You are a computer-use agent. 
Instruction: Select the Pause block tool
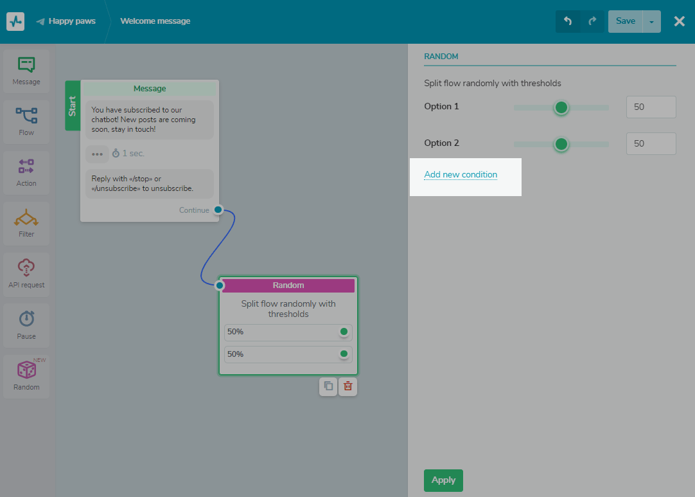[x=26, y=324]
